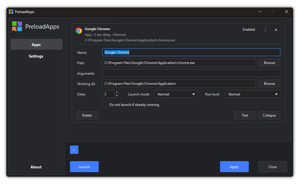Click the blue Launch button
Screen dimensions: 299x184
[84, 167]
